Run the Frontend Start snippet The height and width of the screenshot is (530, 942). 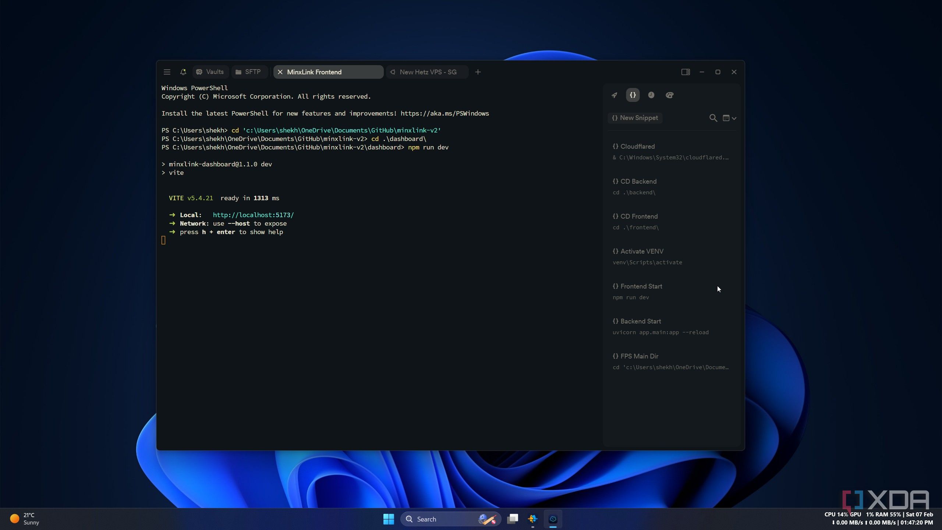tap(671, 291)
